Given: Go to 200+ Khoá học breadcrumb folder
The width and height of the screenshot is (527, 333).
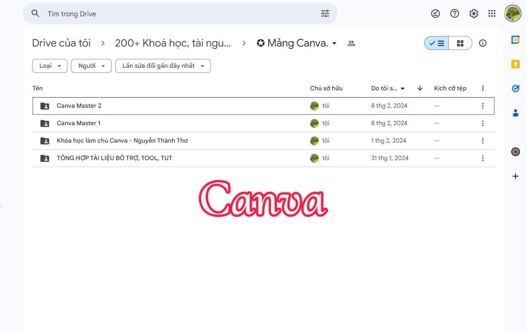Looking at the screenshot, I should click(173, 43).
